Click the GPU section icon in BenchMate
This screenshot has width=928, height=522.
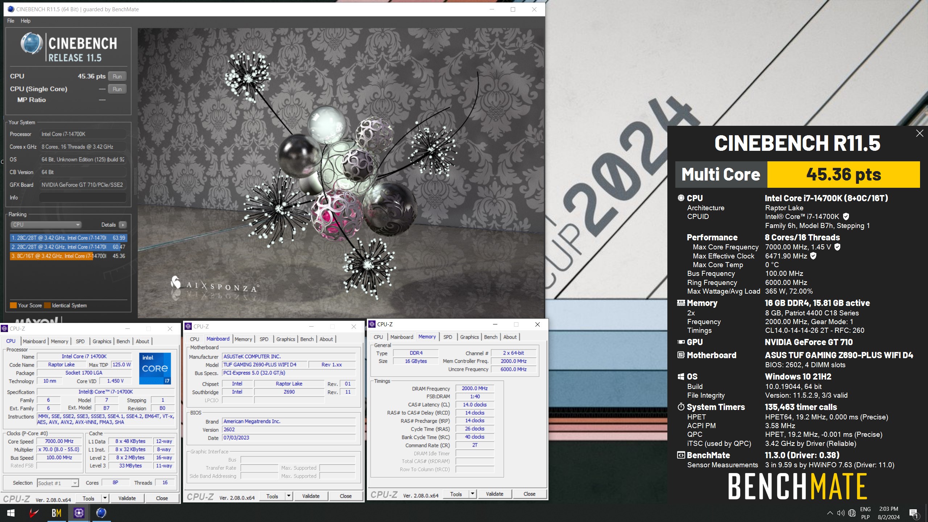(x=681, y=342)
